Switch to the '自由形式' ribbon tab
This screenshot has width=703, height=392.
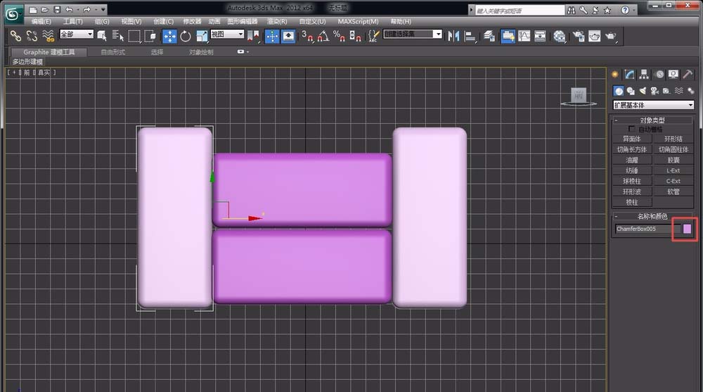coord(113,52)
